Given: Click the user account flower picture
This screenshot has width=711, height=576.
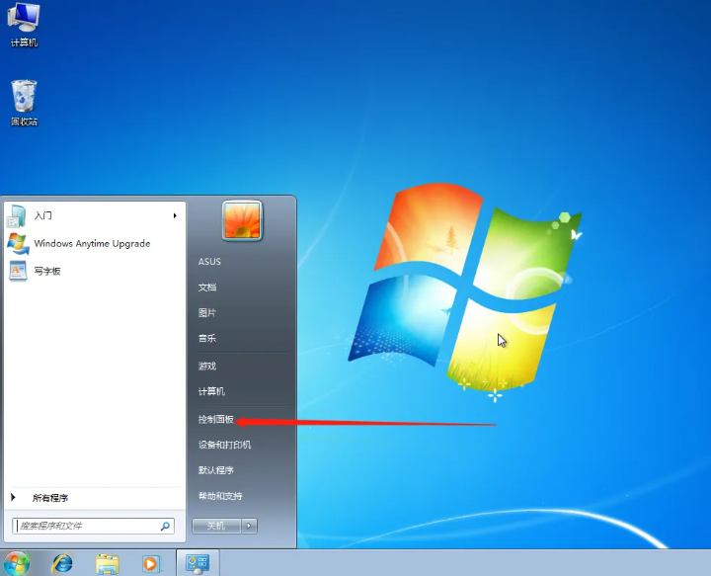Looking at the screenshot, I should tap(242, 220).
